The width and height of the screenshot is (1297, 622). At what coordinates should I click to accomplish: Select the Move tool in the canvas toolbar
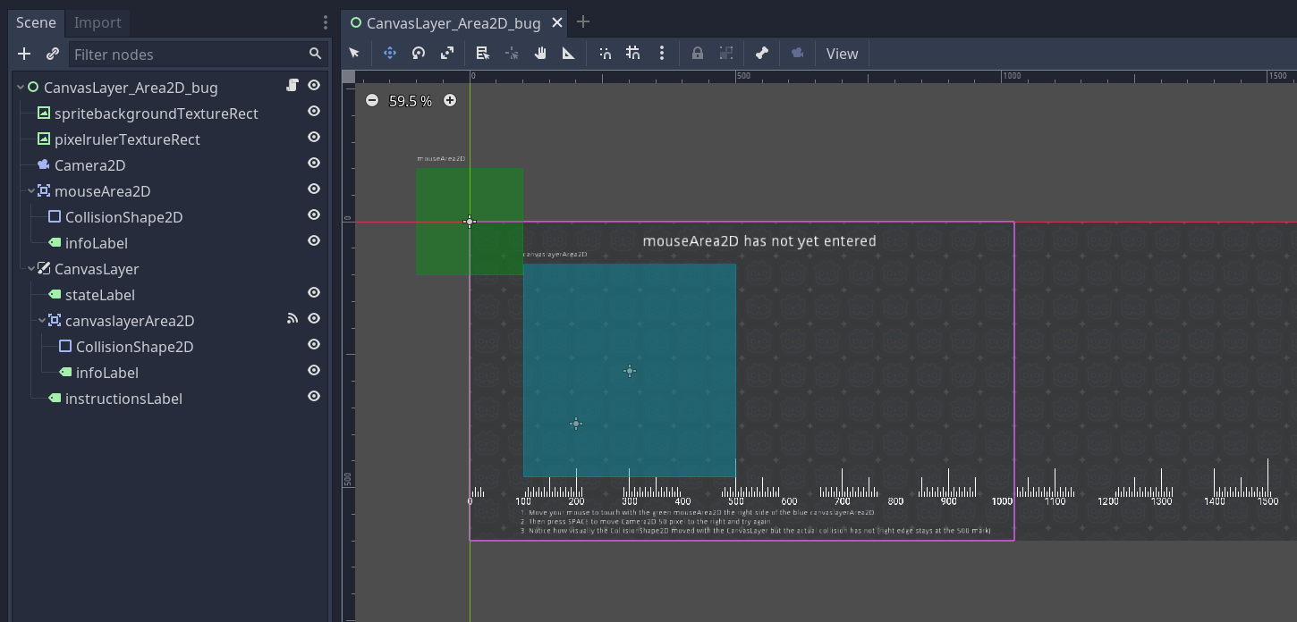tap(389, 53)
